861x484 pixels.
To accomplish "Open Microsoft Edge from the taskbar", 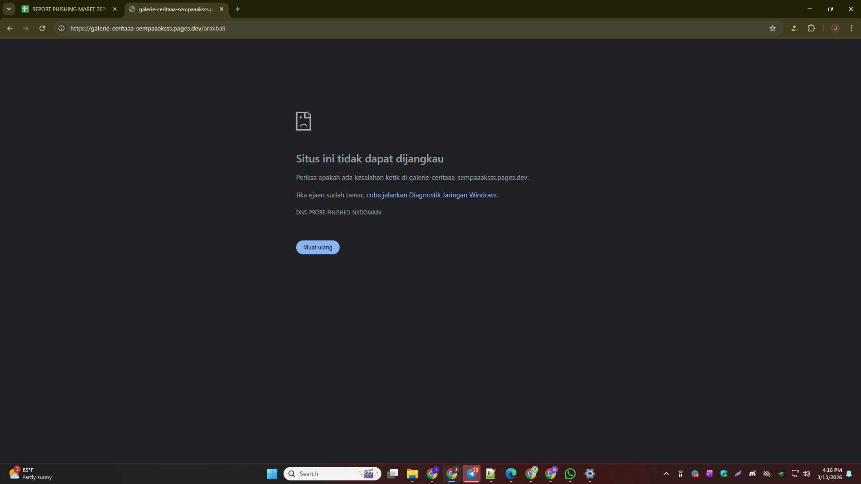I will click(511, 474).
